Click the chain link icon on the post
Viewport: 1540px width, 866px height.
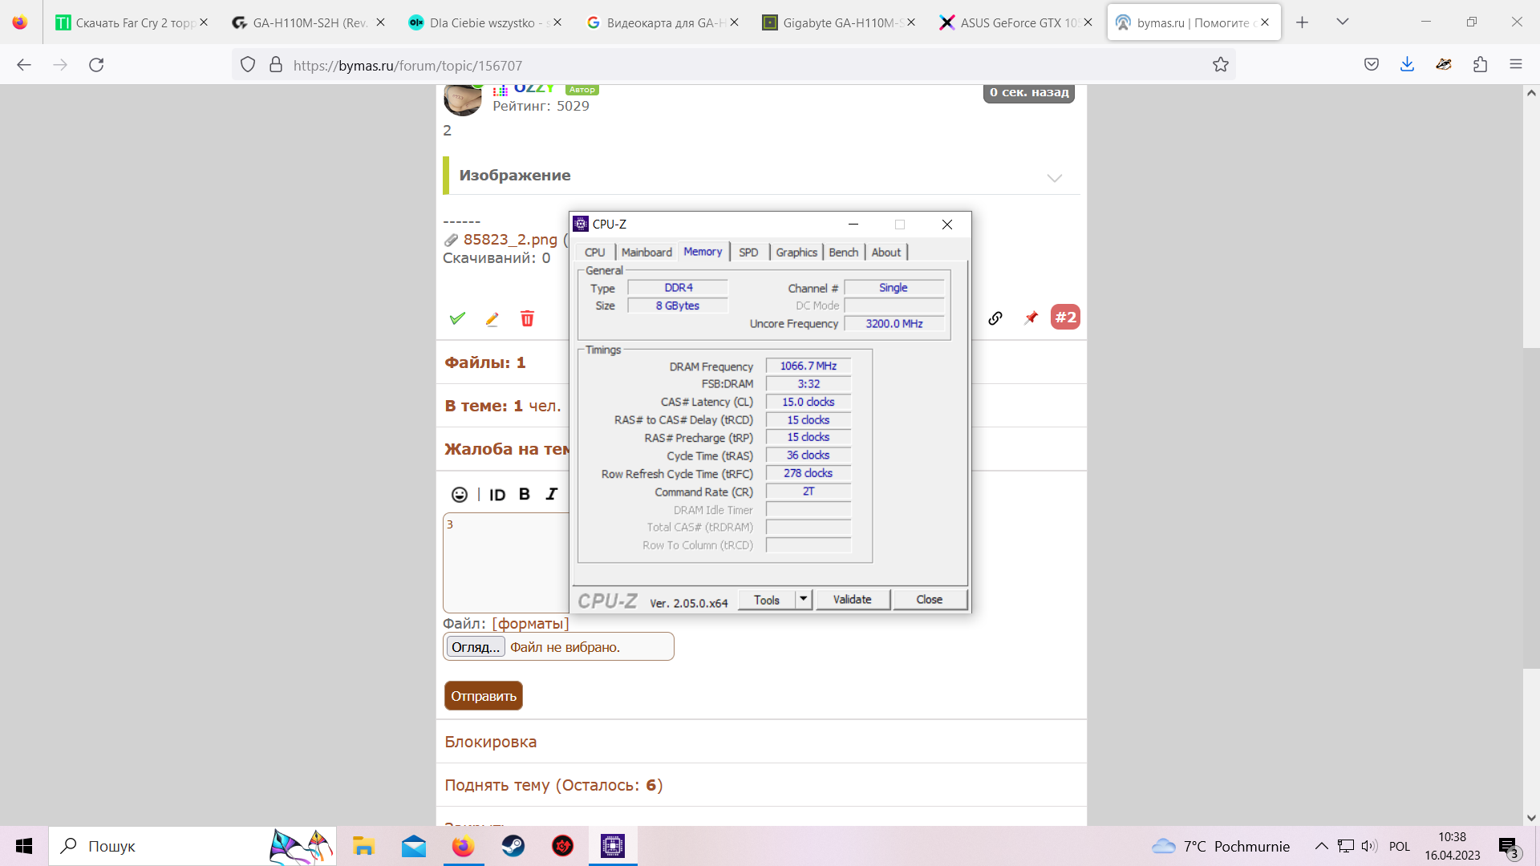995,318
